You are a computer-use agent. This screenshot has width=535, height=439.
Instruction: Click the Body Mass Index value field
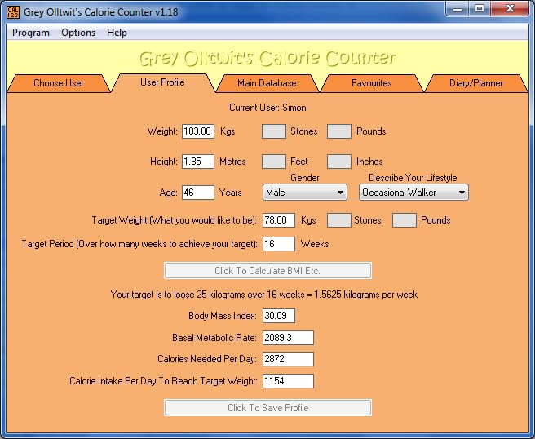[x=279, y=316]
